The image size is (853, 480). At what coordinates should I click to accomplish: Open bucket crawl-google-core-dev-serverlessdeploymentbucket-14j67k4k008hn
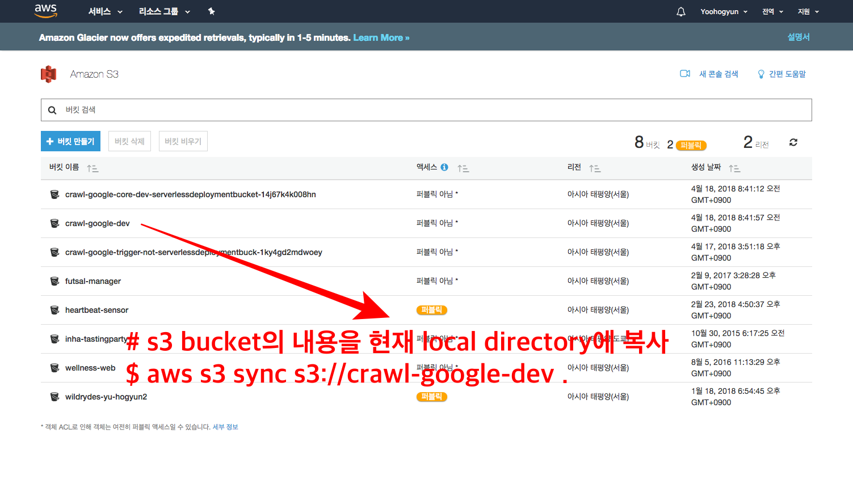coord(190,194)
